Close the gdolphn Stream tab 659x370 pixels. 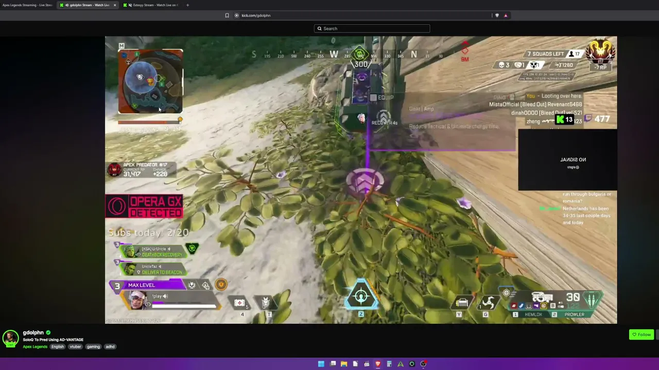point(115,5)
